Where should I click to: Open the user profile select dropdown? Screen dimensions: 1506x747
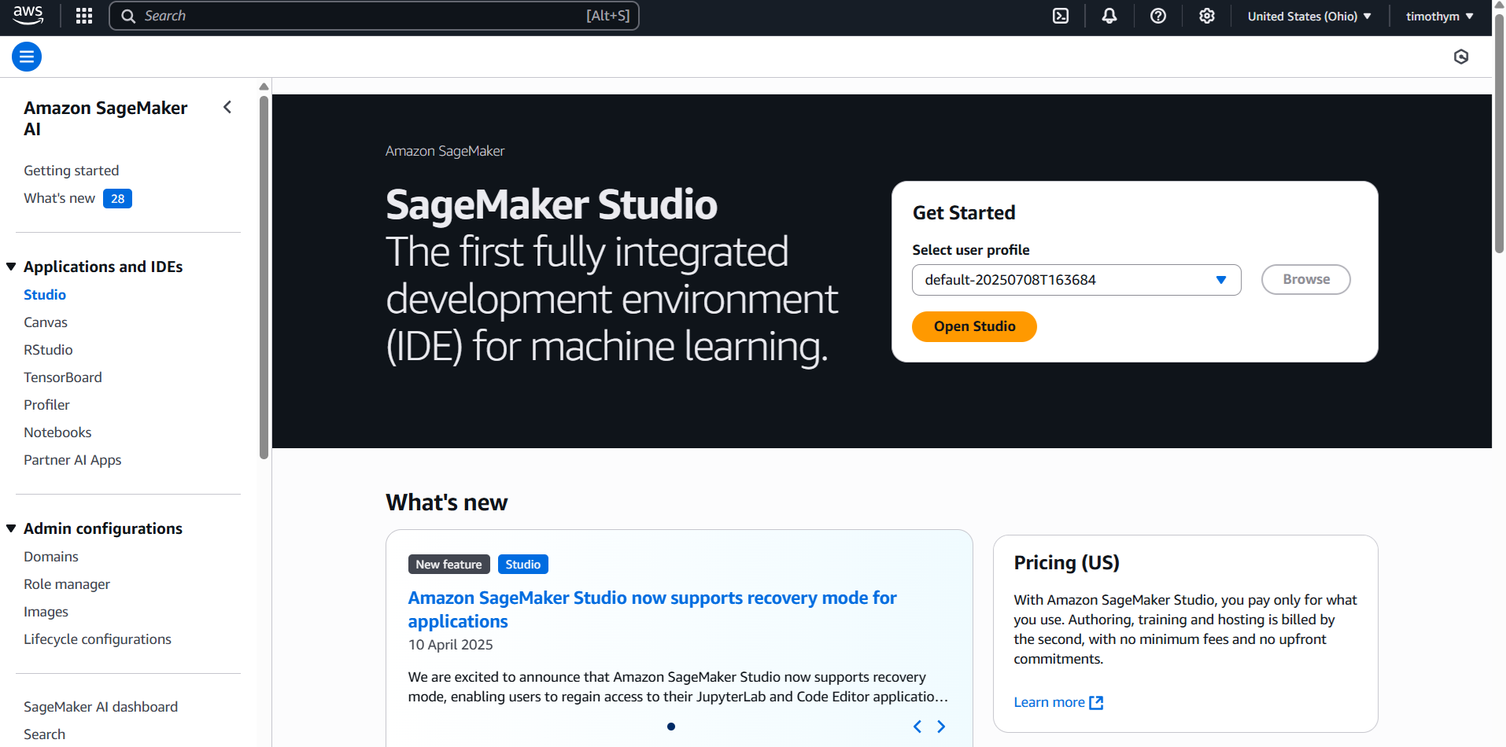(x=1076, y=280)
